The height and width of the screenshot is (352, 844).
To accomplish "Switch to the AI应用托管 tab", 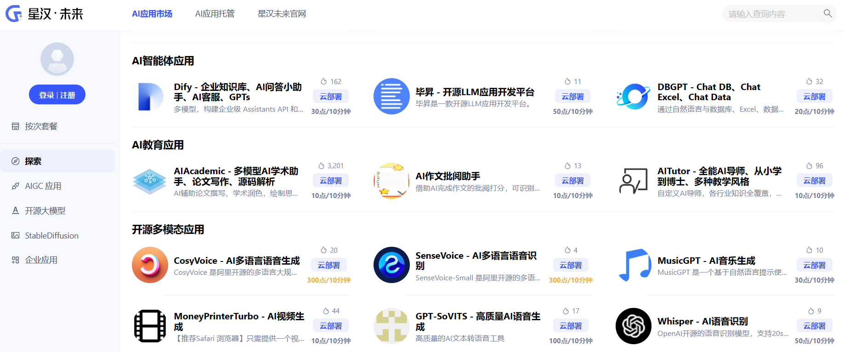I will [215, 14].
